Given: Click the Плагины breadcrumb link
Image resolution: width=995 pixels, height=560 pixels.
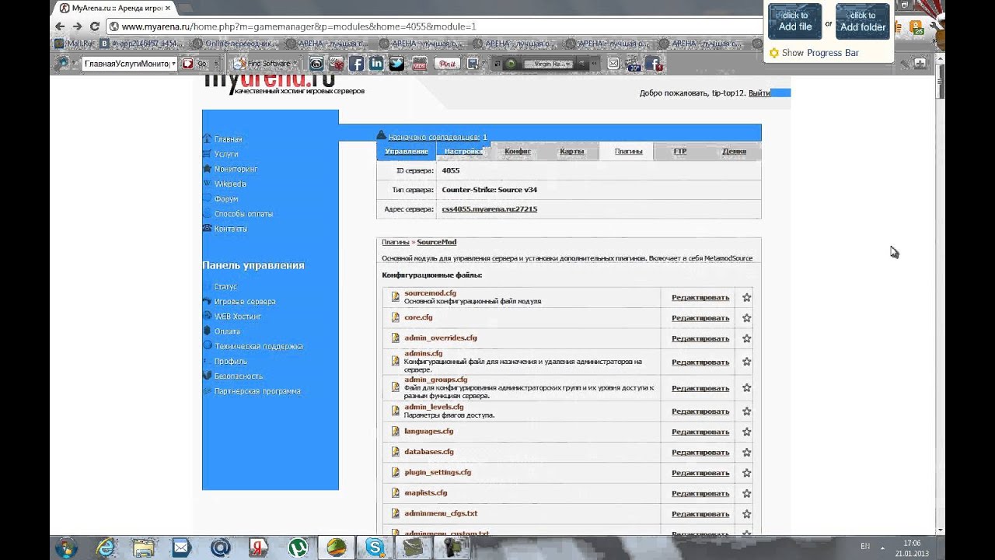Looking at the screenshot, I should pos(396,242).
